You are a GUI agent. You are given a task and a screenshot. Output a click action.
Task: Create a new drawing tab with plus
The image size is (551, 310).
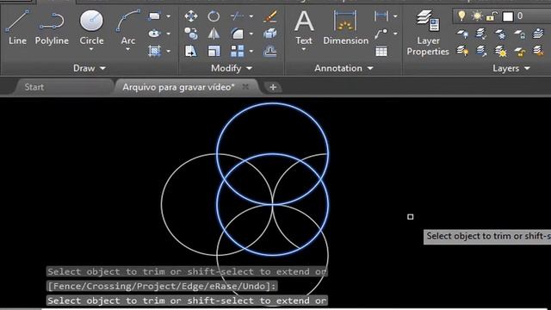pos(273,87)
